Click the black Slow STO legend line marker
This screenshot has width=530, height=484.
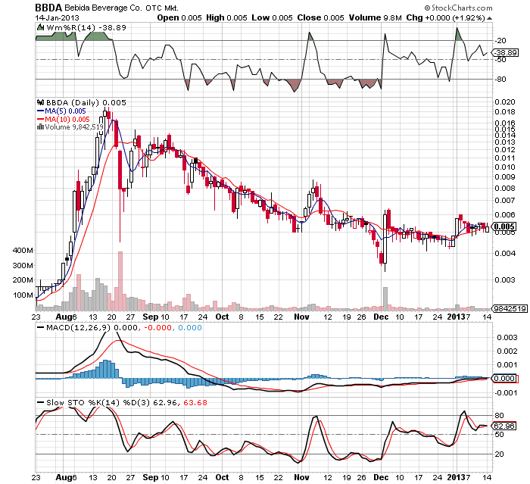click(41, 402)
